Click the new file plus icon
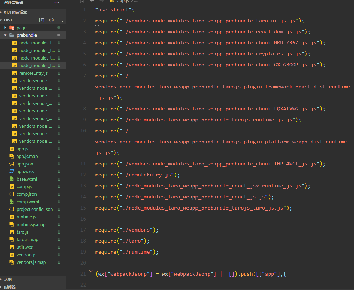This screenshot has width=354, height=290. (x=32, y=20)
